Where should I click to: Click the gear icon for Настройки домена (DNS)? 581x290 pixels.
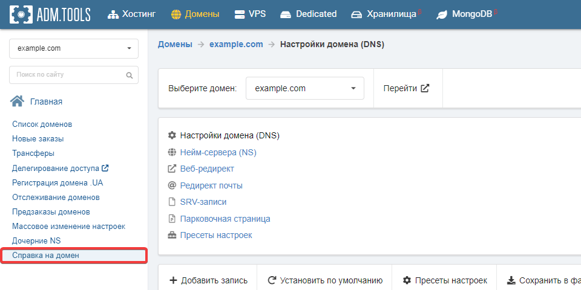172,135
